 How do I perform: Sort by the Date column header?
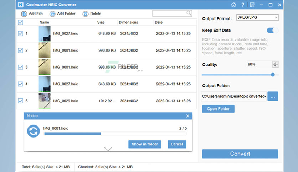(x=159, y=22)
